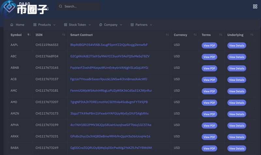Sort by Terms column arrows
The height and width of the screenshot is (155, 261).
pos(221,35)
